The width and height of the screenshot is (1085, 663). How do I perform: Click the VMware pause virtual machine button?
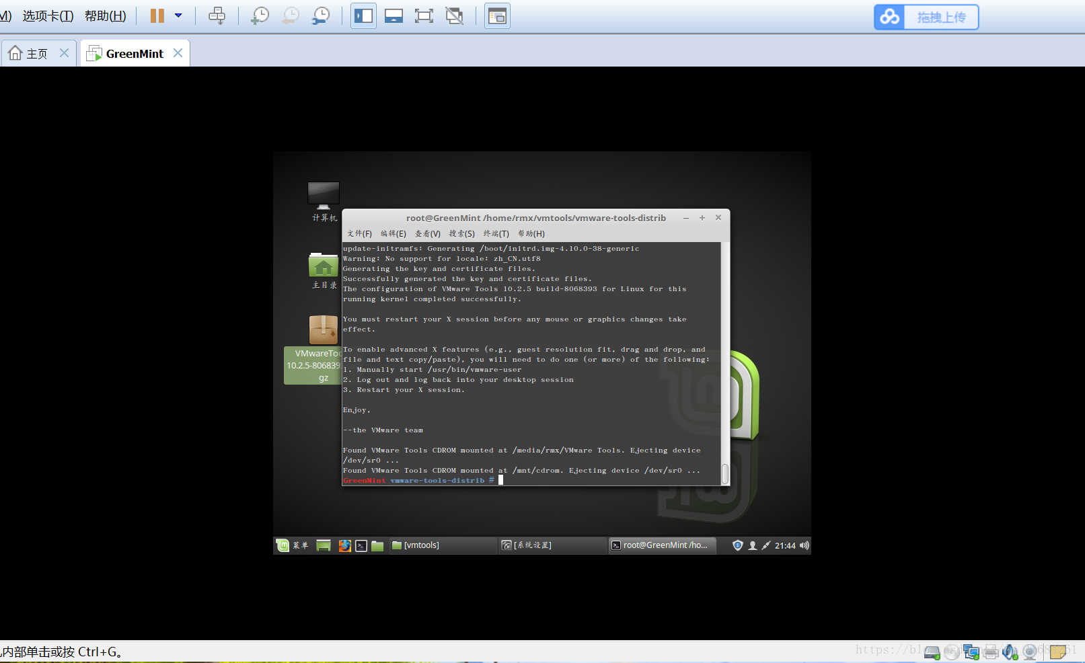(x=157, y=15)
